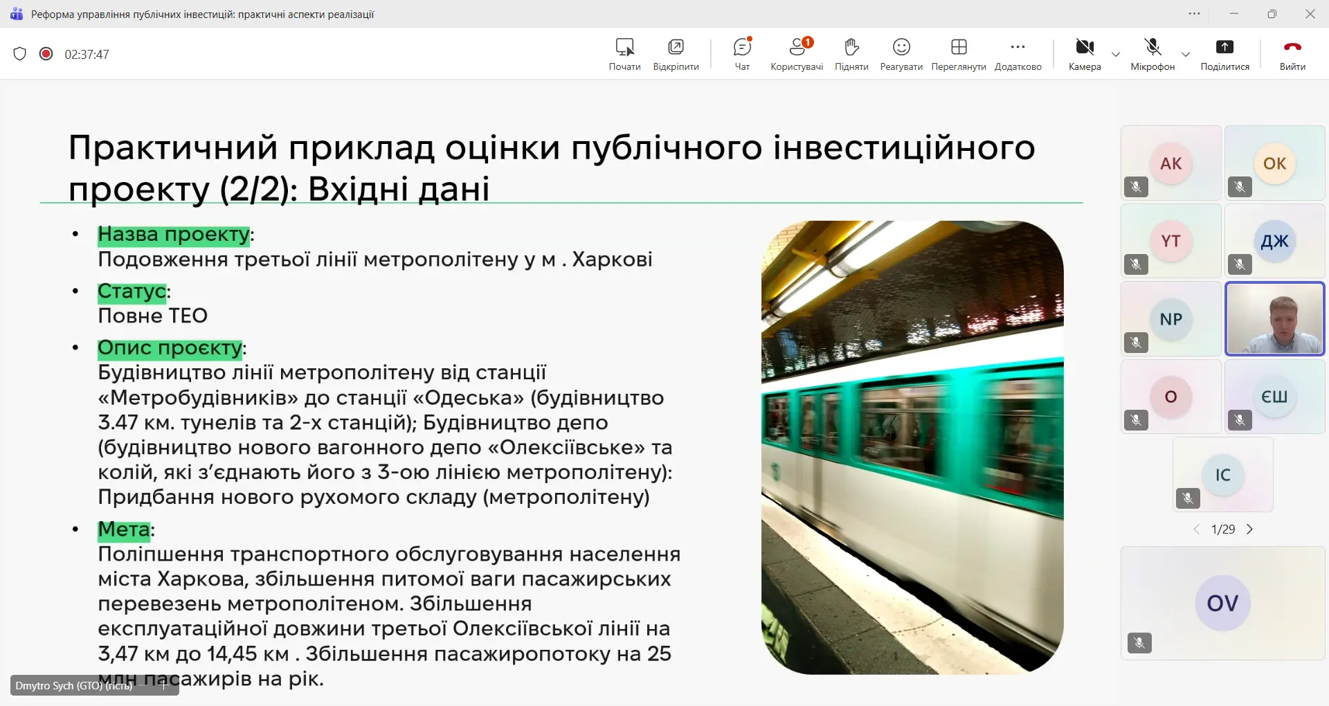This screenshot has height=706, width=1329.
Task: Select the speaker's video thumbnail
Action: (x=1275, y=319)
